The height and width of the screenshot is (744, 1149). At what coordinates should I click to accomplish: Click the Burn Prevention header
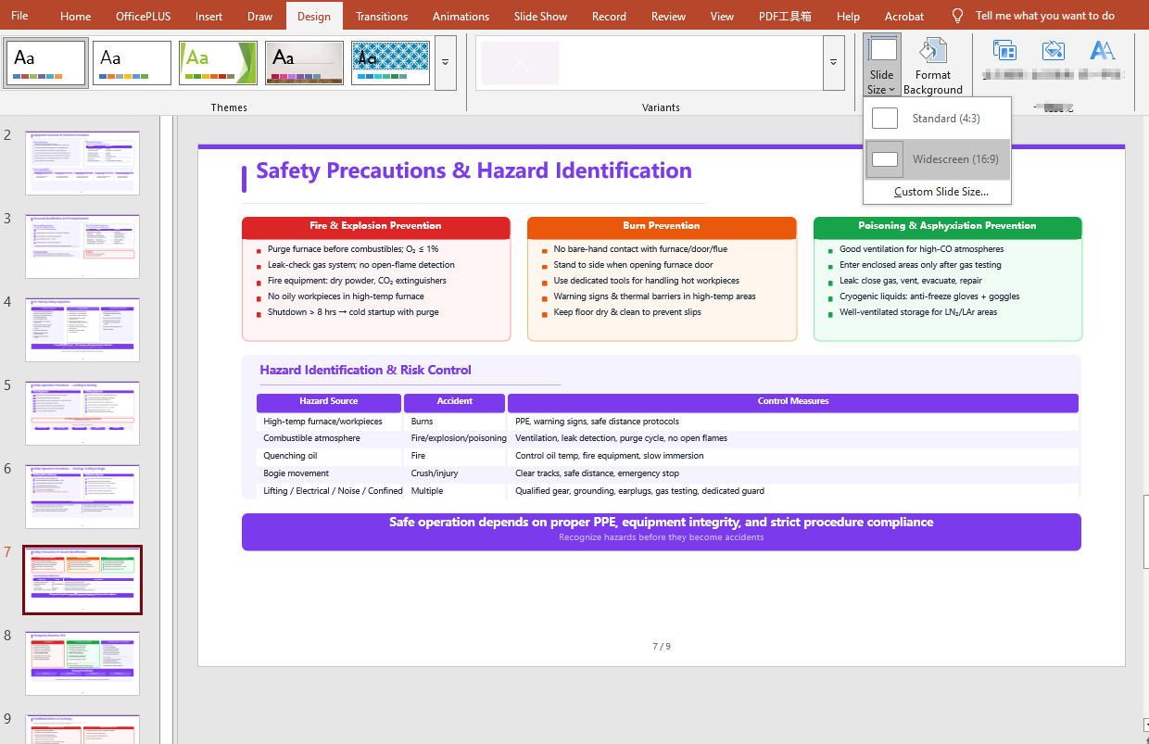662,226
